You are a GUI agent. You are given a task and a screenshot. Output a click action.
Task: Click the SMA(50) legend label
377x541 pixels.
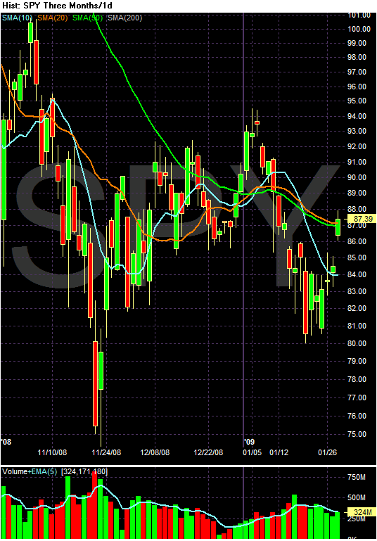click(88, 18)
